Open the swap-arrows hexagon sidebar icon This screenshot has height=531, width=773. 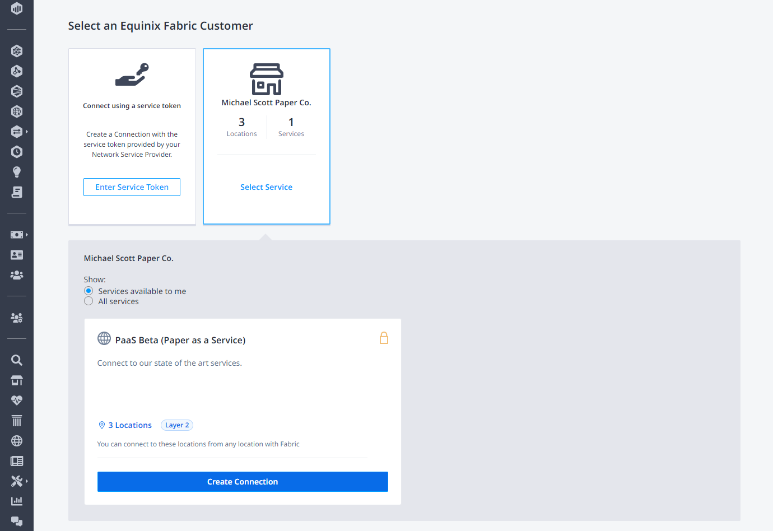(17, 132)
